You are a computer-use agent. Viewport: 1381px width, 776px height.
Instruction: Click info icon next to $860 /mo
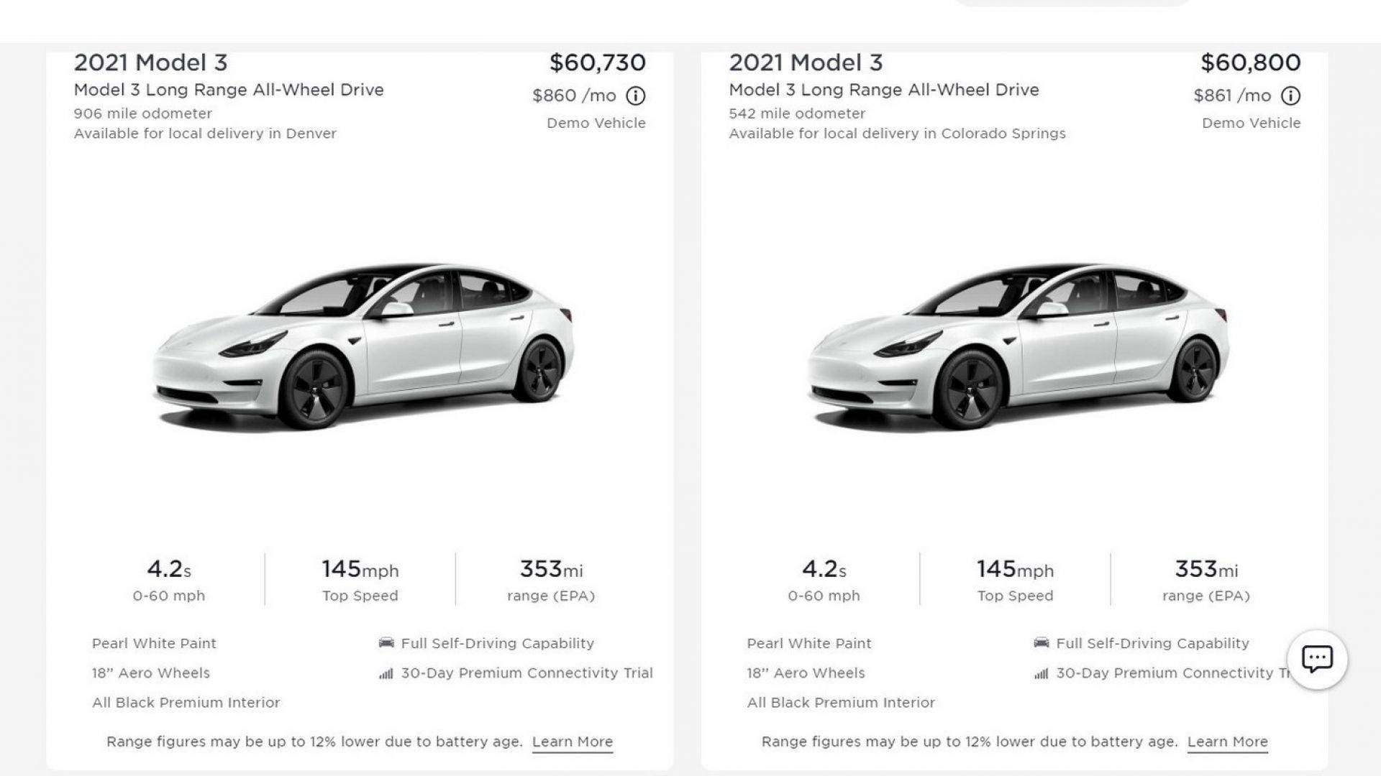[635, 96]
